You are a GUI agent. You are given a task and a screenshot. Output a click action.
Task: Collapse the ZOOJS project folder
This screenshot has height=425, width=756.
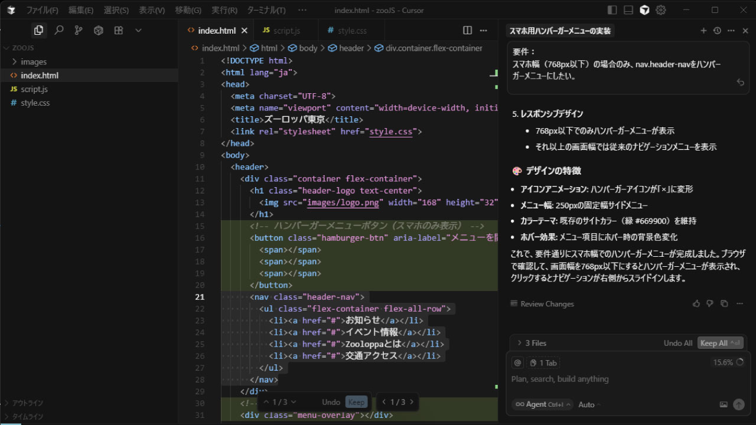click(x=89, y=48)
